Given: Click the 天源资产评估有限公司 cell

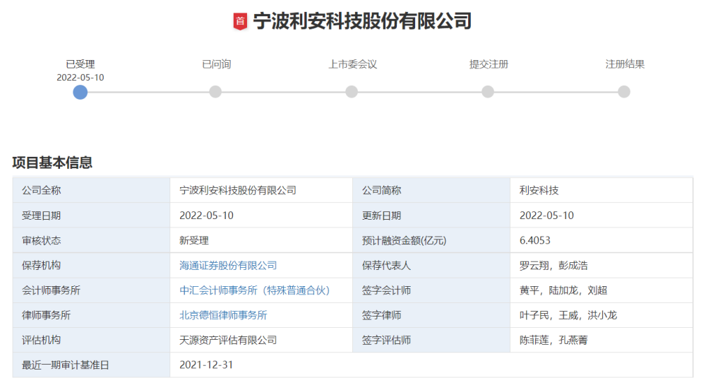Looking at the screenshot, I should click(x=228, y=340).
